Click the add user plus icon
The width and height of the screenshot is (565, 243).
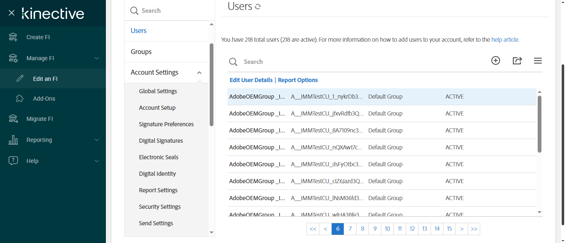tap(496, 61)
